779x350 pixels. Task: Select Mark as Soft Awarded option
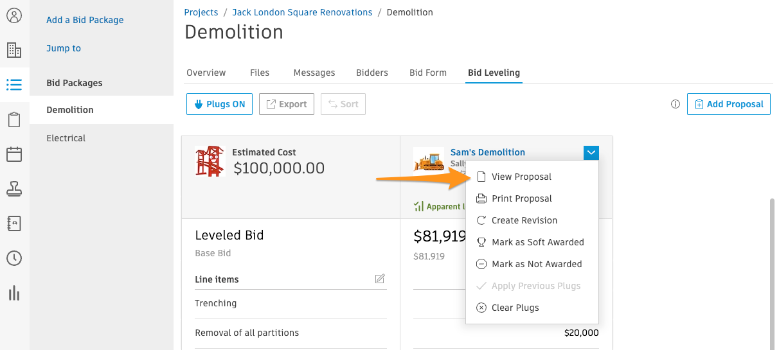[x=537, y=242]
